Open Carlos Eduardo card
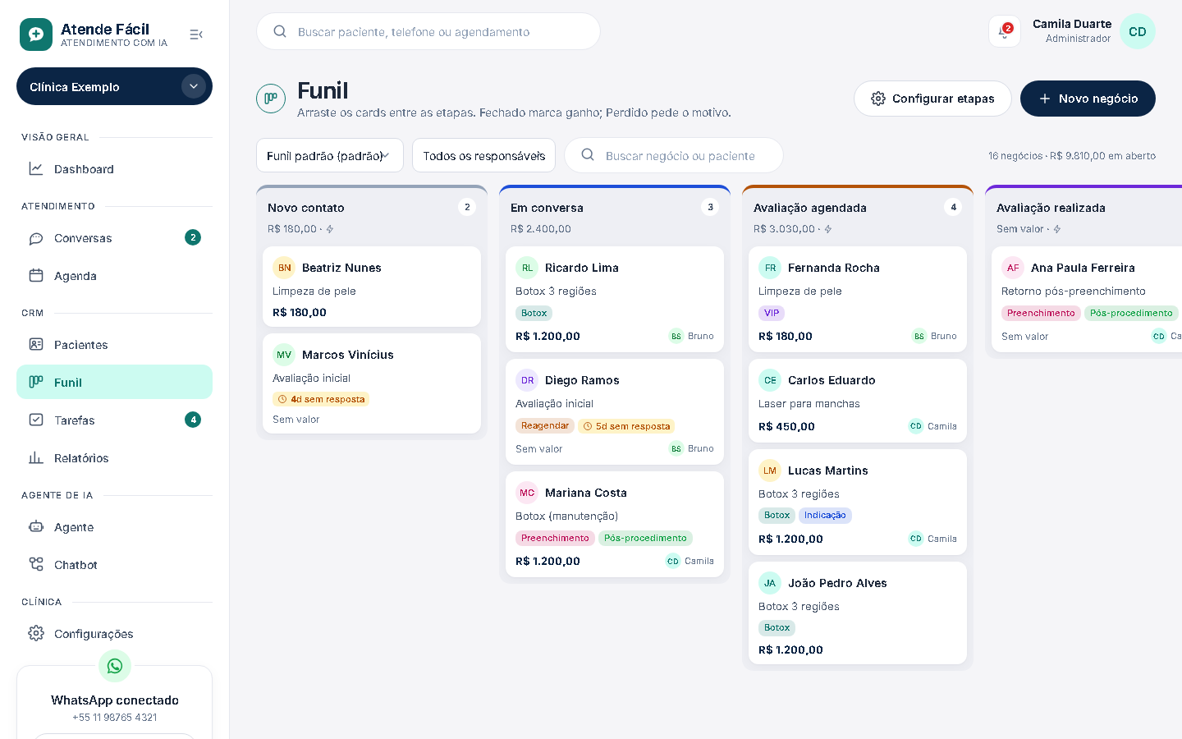The image size is (1182, 739). pyautogui.click(x=858, y=401)
